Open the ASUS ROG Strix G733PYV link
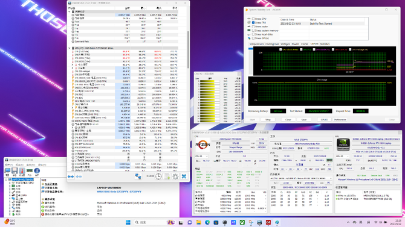 point(119,191)
